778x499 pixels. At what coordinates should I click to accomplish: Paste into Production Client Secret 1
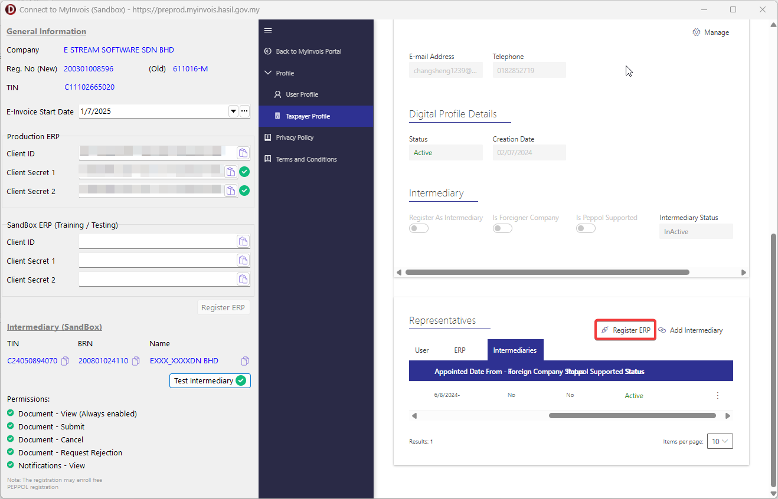231,172
